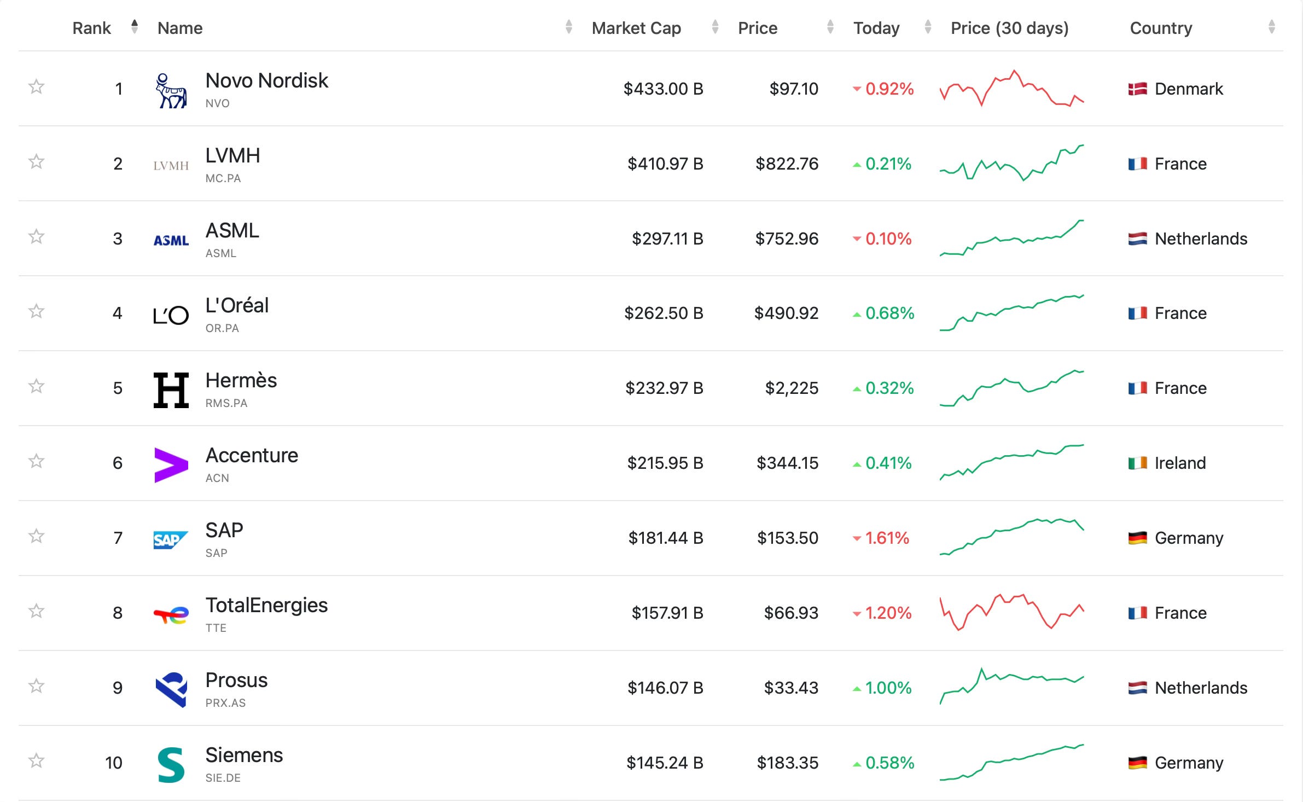
Task: Click the TotalEnergies logo
Action: coord(171,615)
